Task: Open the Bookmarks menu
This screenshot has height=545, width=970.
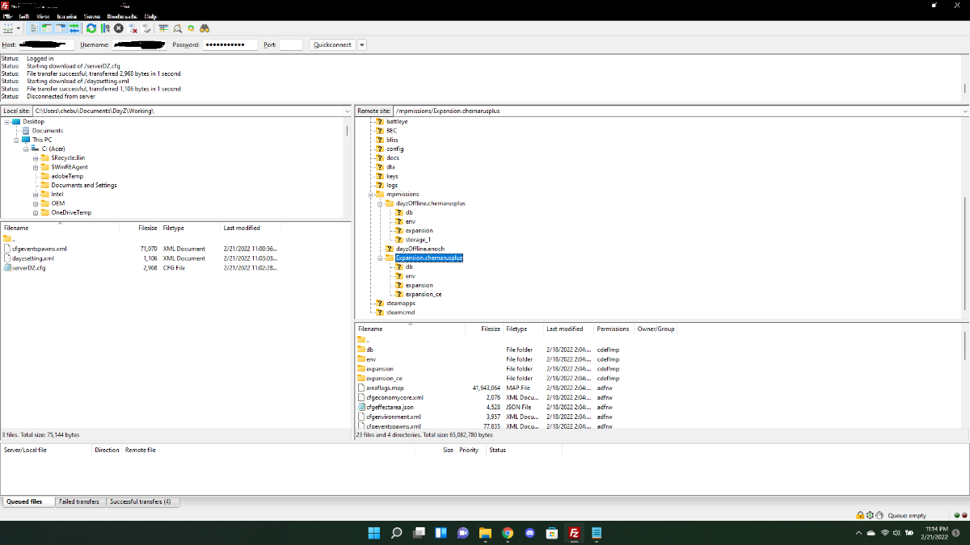Action: click(122, 16)
